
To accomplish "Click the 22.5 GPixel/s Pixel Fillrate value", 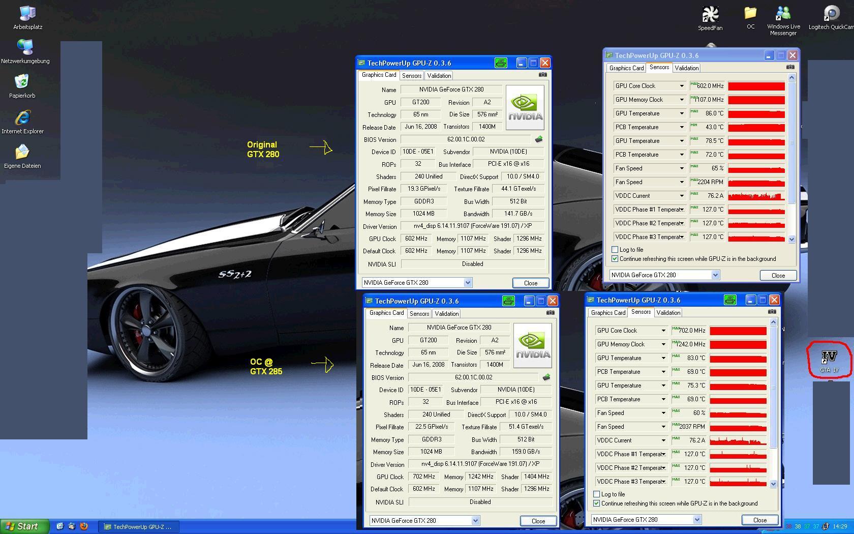I will (432, 427).
